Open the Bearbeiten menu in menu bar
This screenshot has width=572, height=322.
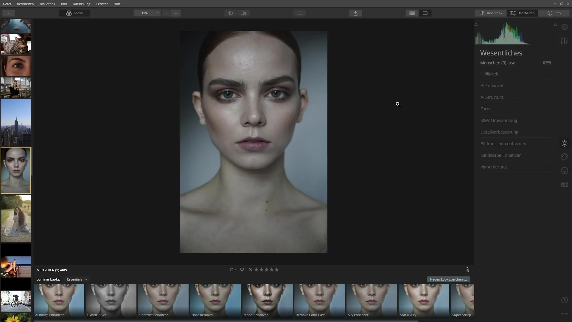25,4
